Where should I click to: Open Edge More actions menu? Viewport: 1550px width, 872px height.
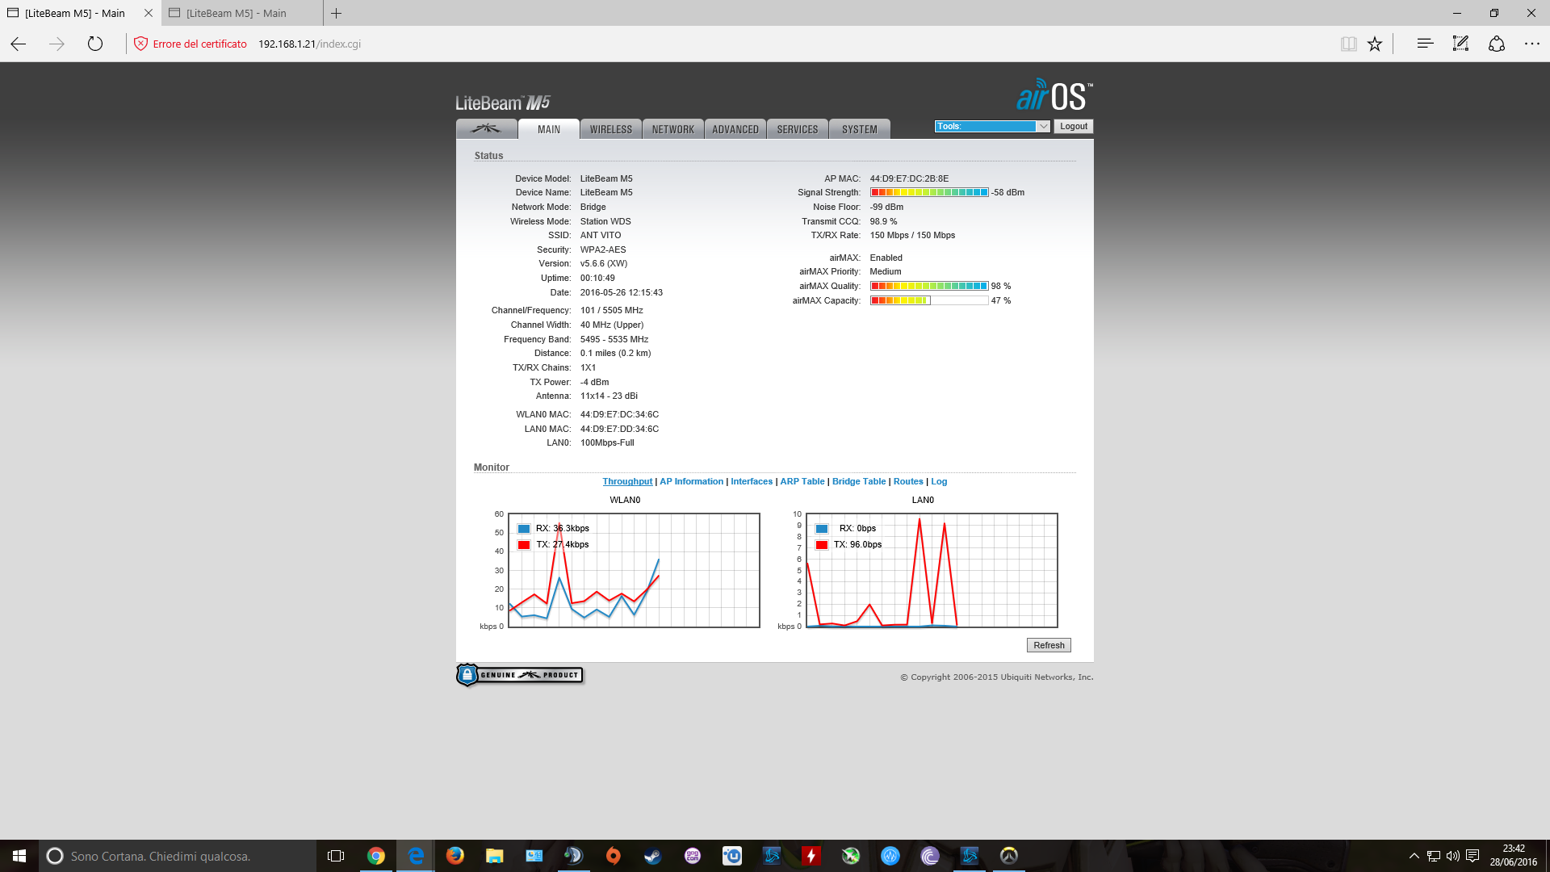[x=1532, y=44]
